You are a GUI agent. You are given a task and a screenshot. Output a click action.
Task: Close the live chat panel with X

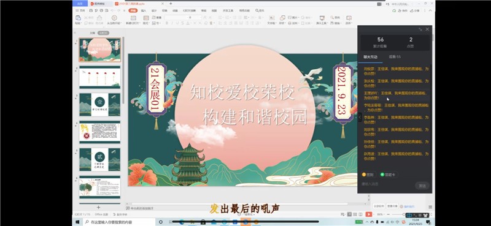(427, 29)
